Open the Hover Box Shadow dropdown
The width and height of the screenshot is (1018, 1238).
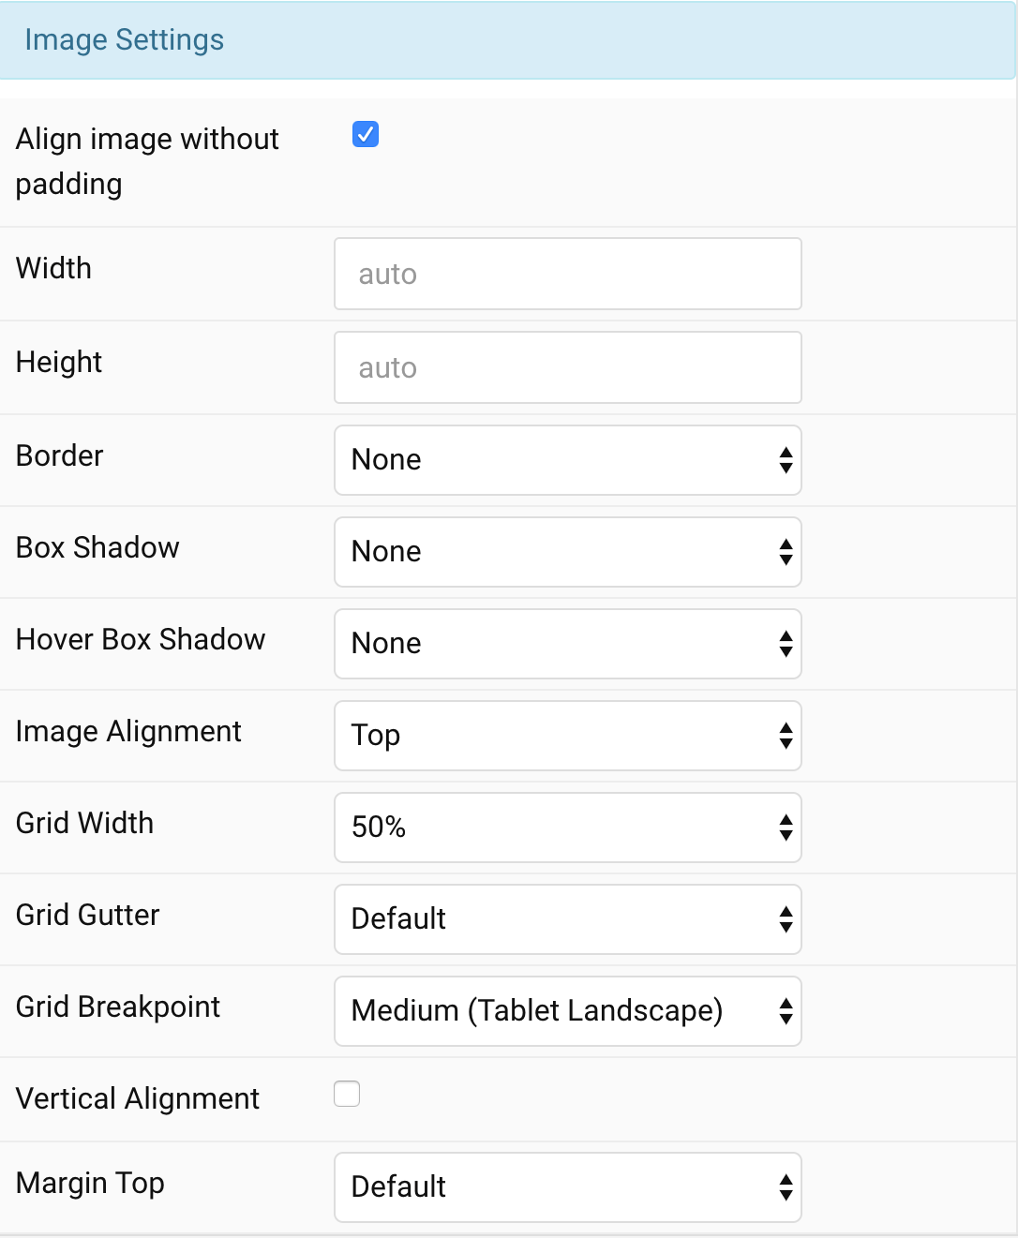(x=567, y=644)
